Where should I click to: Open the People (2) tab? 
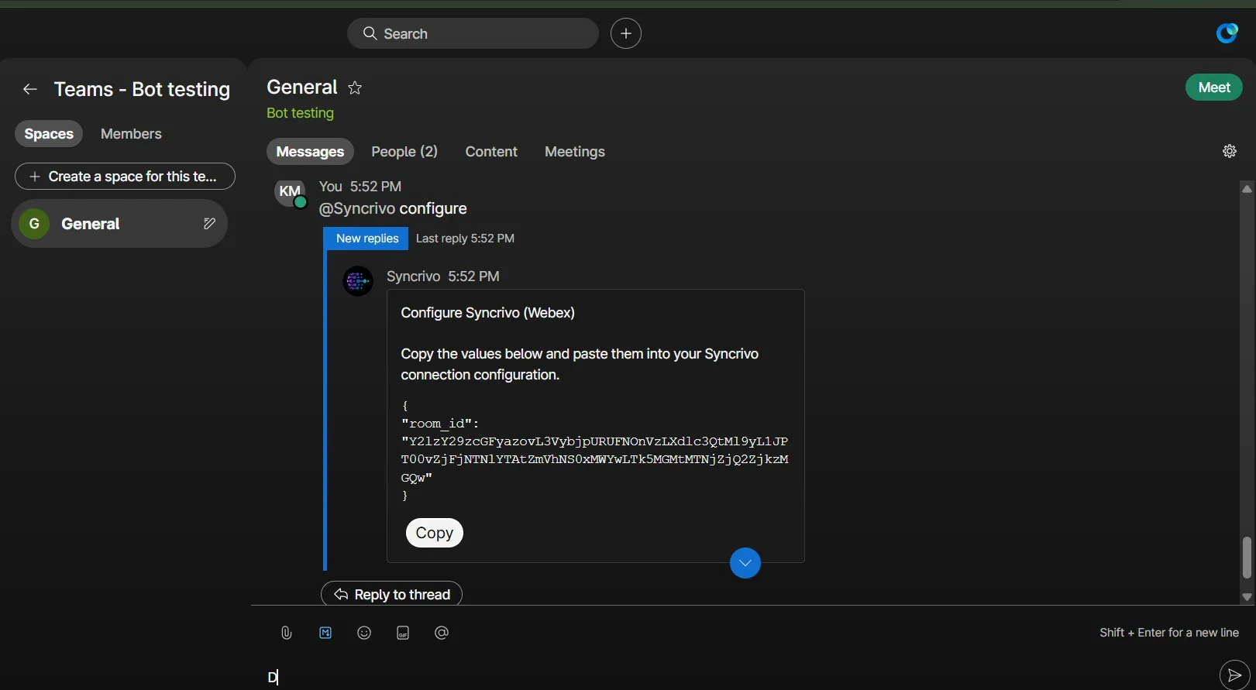click(x=404, y=152)
